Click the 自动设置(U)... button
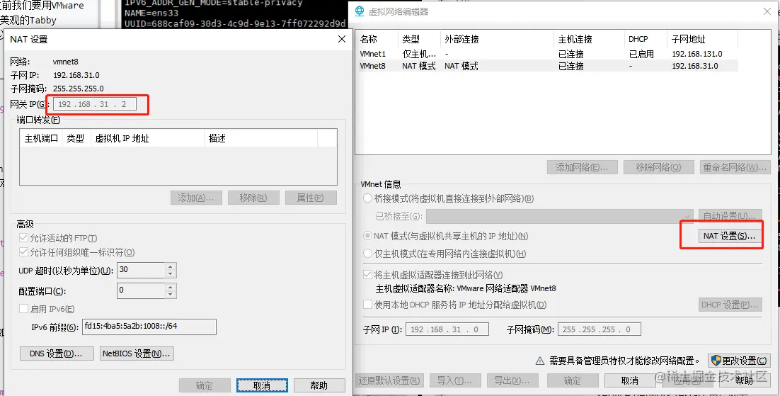This screenshot has height=396, width=780. [730, 216]
